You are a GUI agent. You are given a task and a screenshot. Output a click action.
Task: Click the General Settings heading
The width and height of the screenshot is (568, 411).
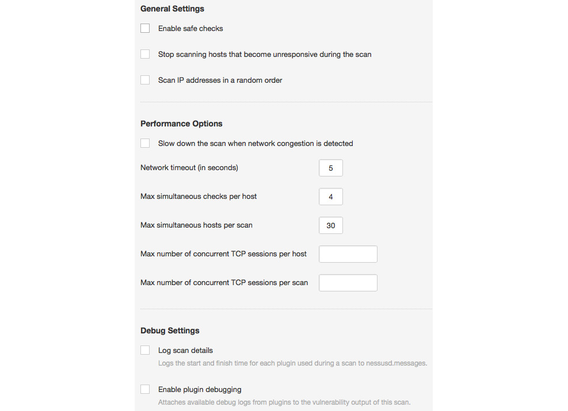173,9
